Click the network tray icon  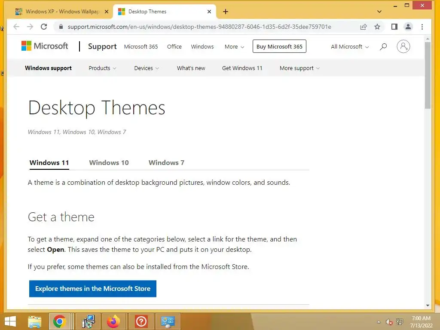[x=400, y=322]
